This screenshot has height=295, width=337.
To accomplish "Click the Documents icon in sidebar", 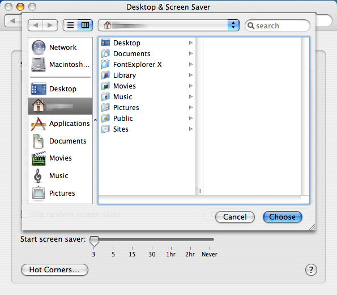I will coord(39,141).
